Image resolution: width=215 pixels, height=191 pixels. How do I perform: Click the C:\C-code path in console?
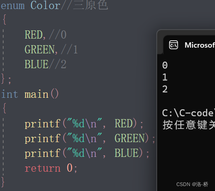[x=188, y=113]
